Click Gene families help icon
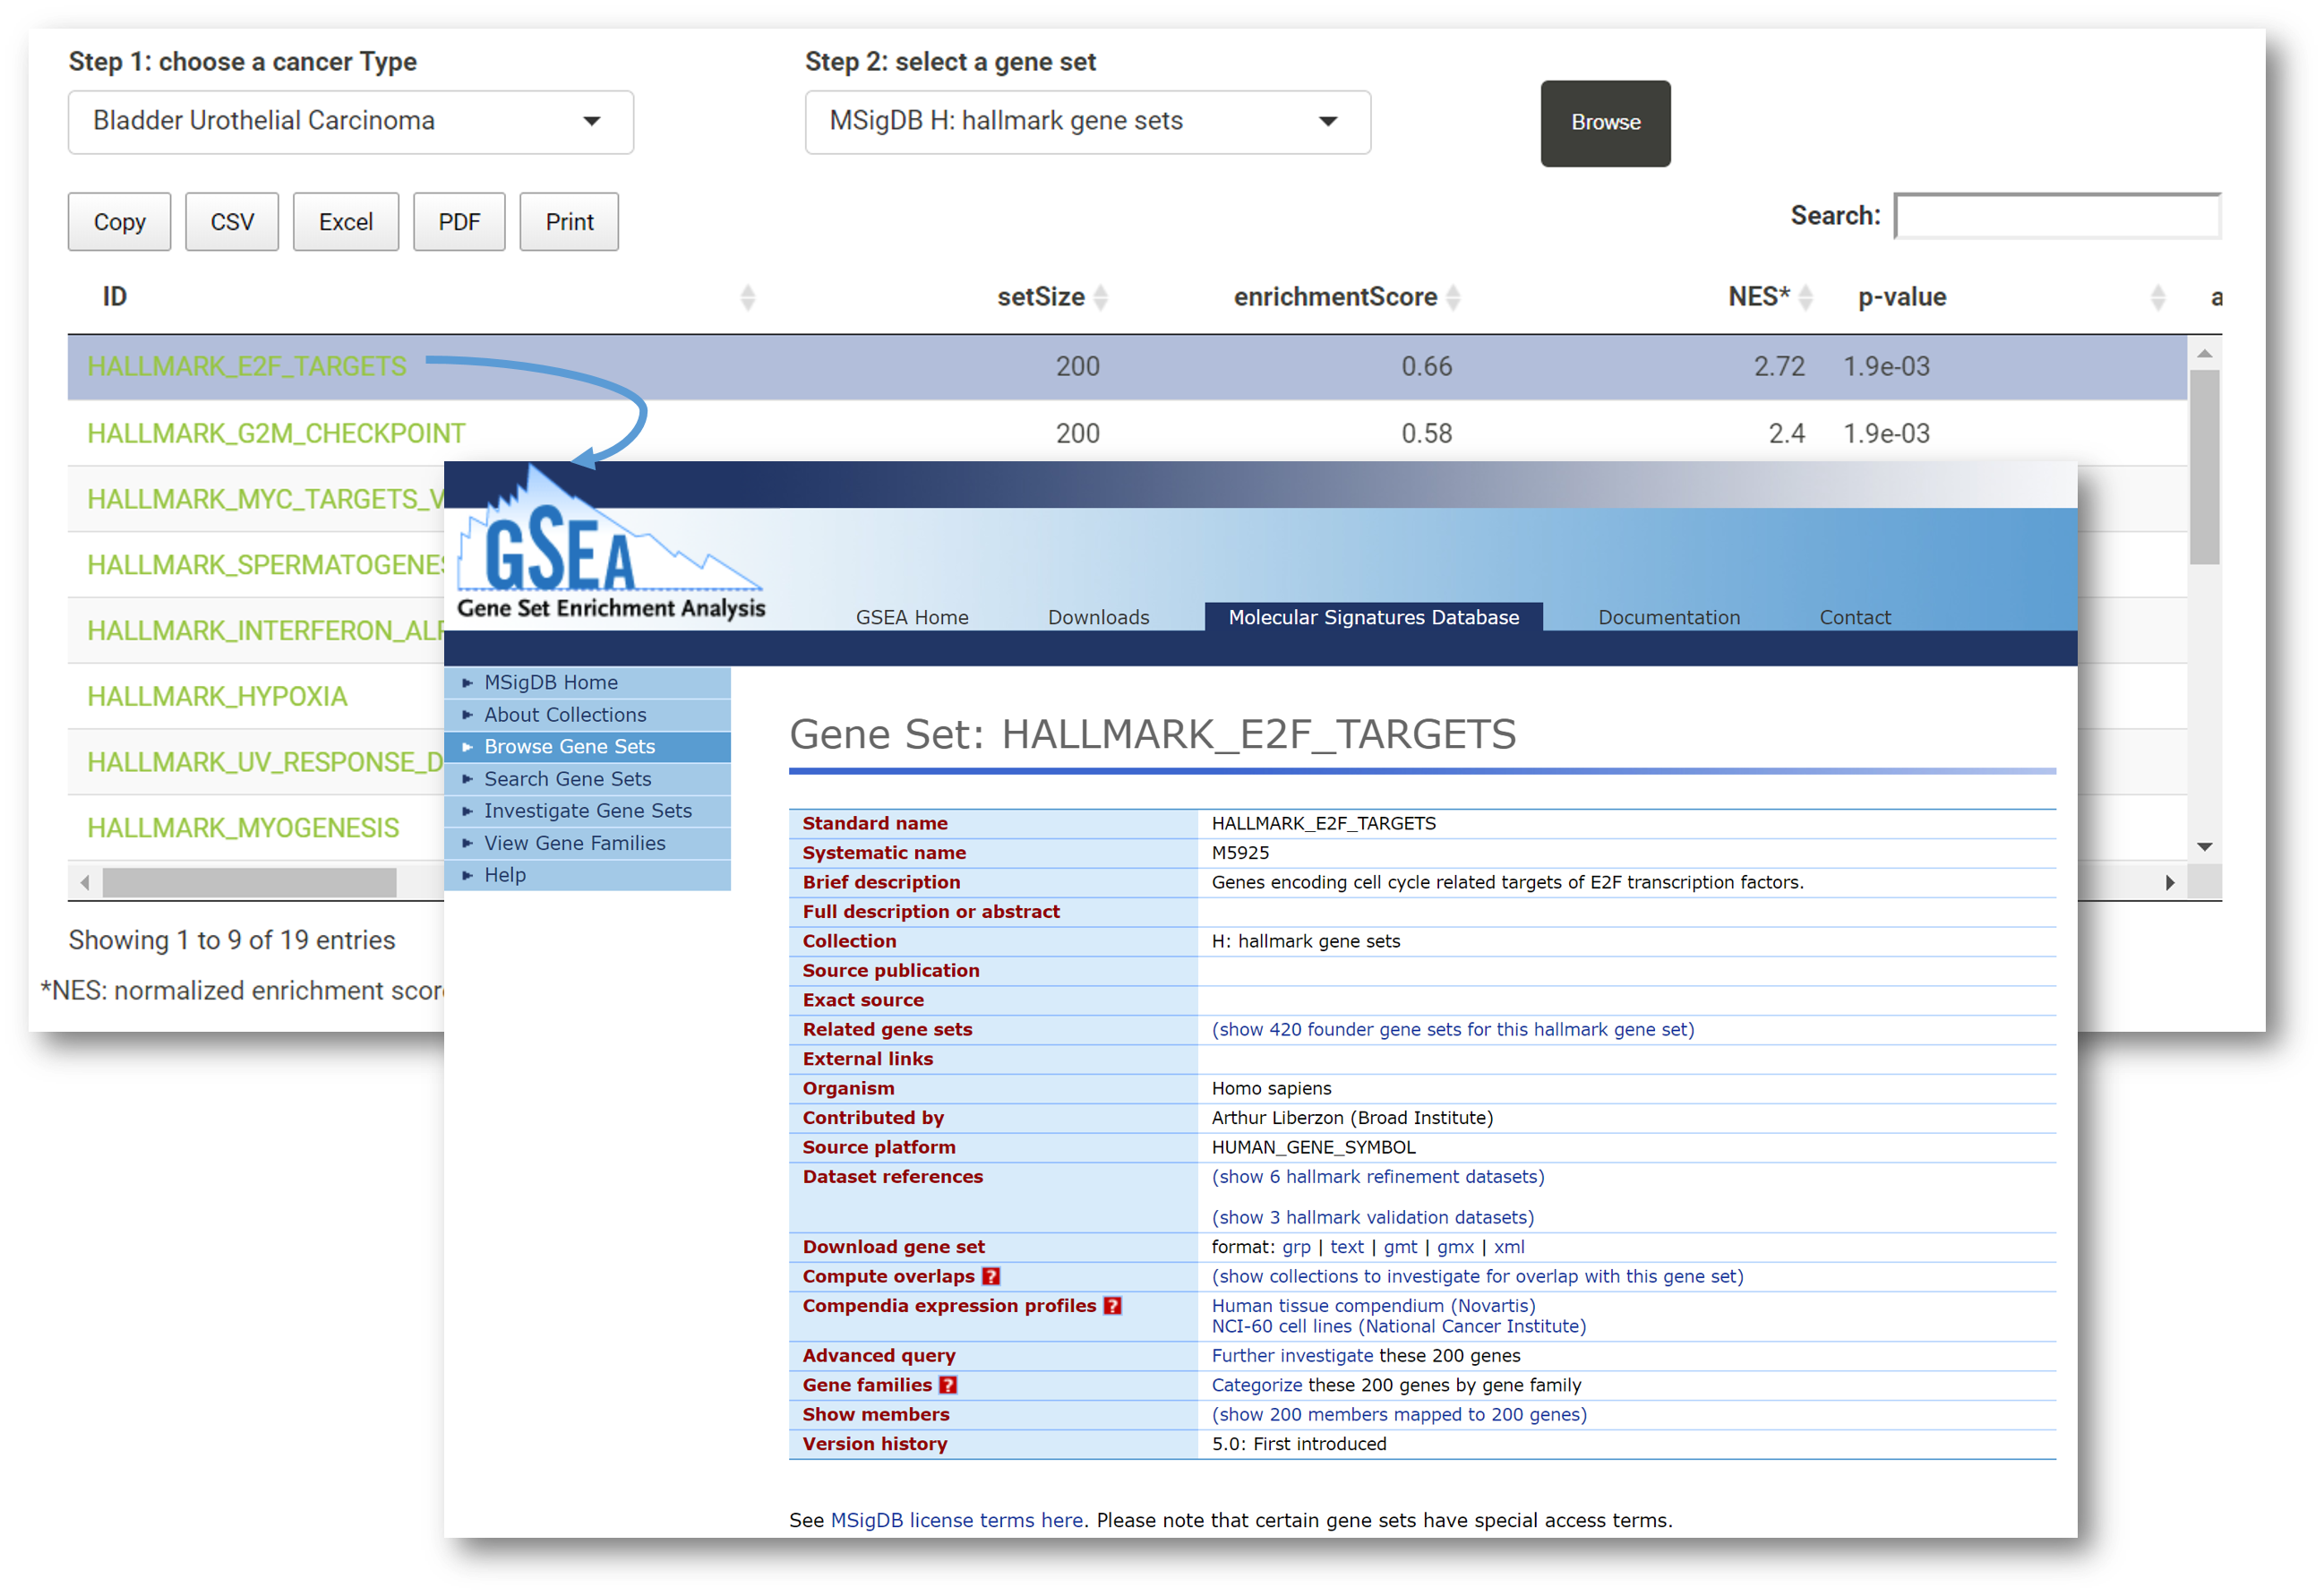 [x=948, y=1386]
